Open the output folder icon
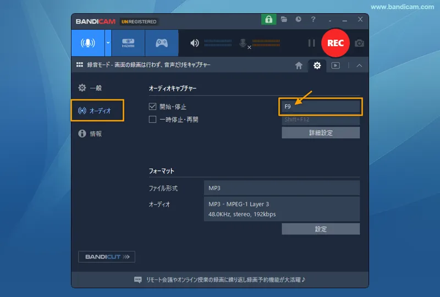 [284, 19]
